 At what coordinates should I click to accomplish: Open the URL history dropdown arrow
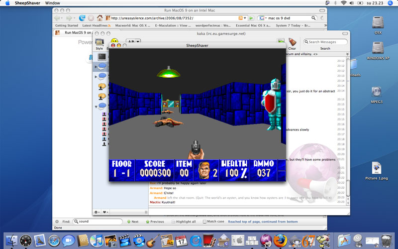pyautogui.click(x=245, y=18)
